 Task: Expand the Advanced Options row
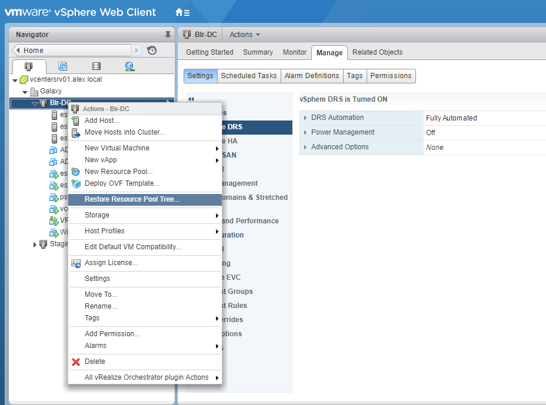(x=305, y=148)
